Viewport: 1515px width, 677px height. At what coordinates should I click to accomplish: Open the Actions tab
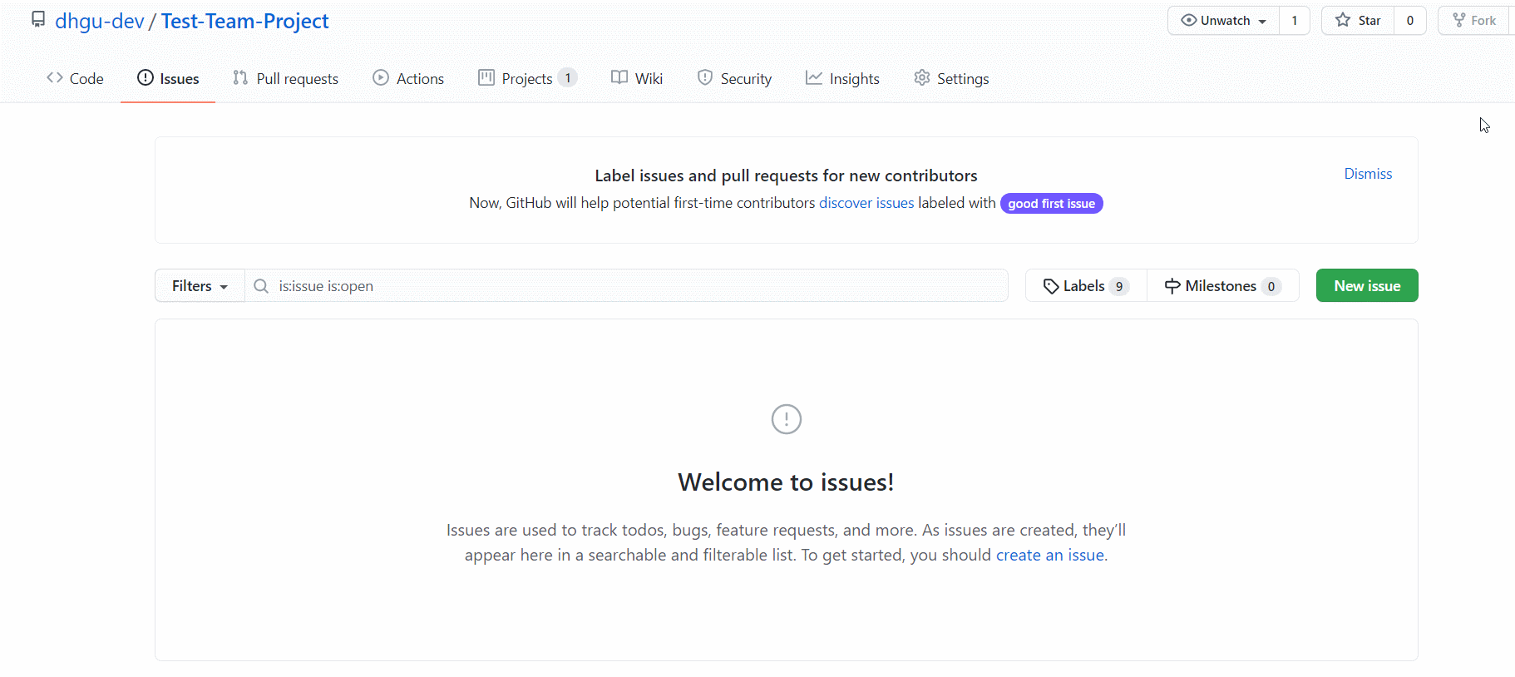408,78
